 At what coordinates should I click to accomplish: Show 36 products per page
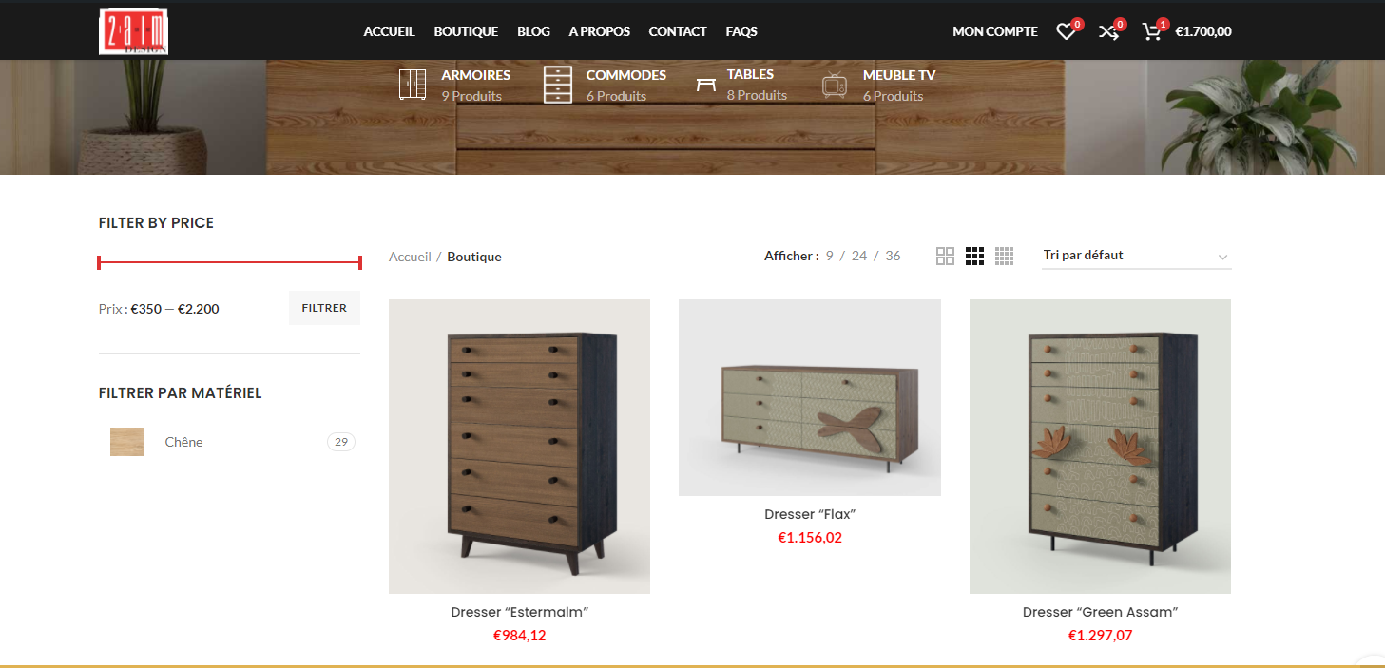click(893, 256)
